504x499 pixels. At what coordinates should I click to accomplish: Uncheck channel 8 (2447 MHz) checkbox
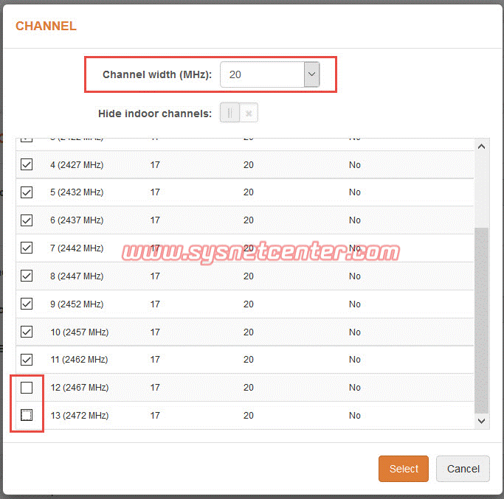coord(27,276)
